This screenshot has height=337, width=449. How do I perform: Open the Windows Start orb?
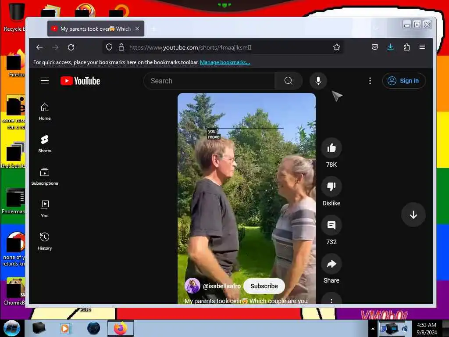[x=11, y=328]
